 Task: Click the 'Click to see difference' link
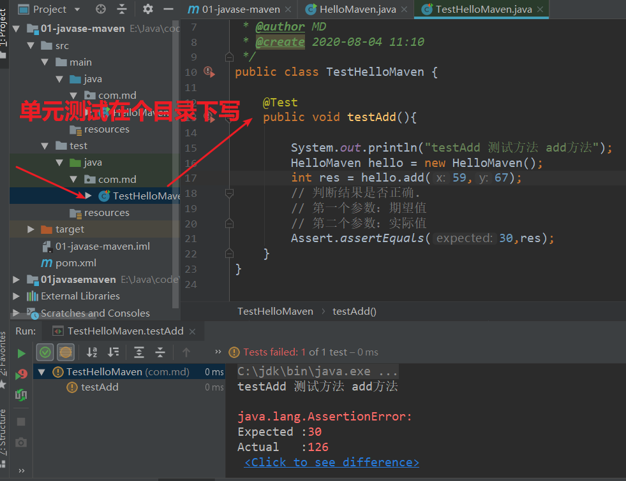[332, 463]
